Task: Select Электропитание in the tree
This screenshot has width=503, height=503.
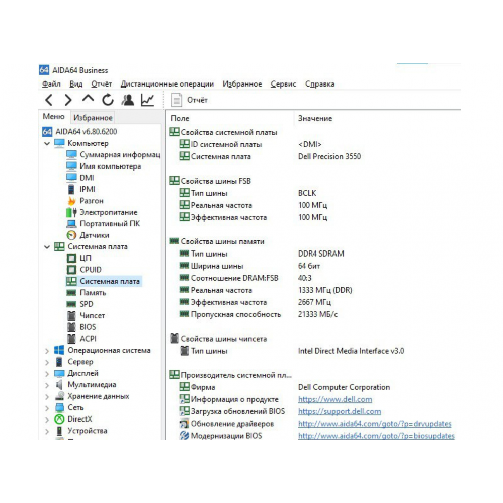Action: click(102, 212)
